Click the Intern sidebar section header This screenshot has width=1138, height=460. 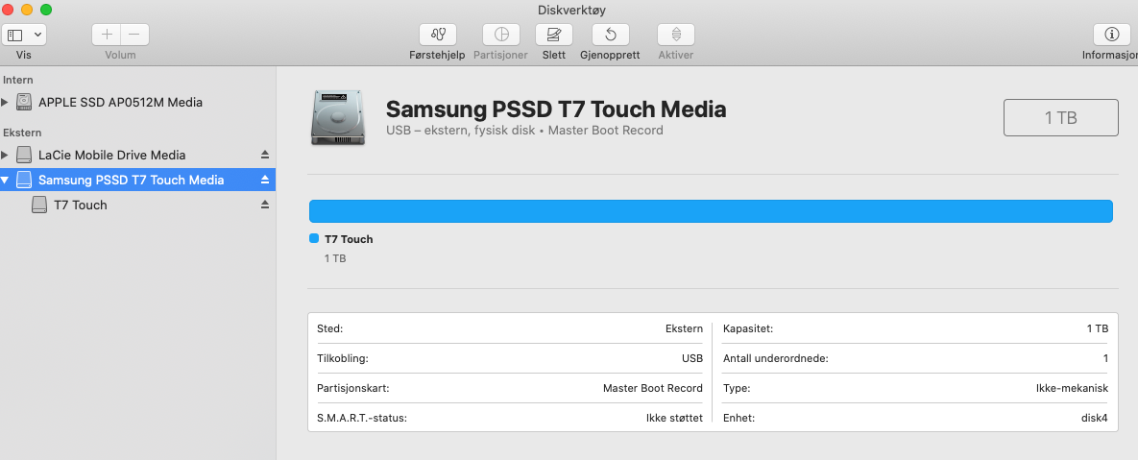point(18,80)
